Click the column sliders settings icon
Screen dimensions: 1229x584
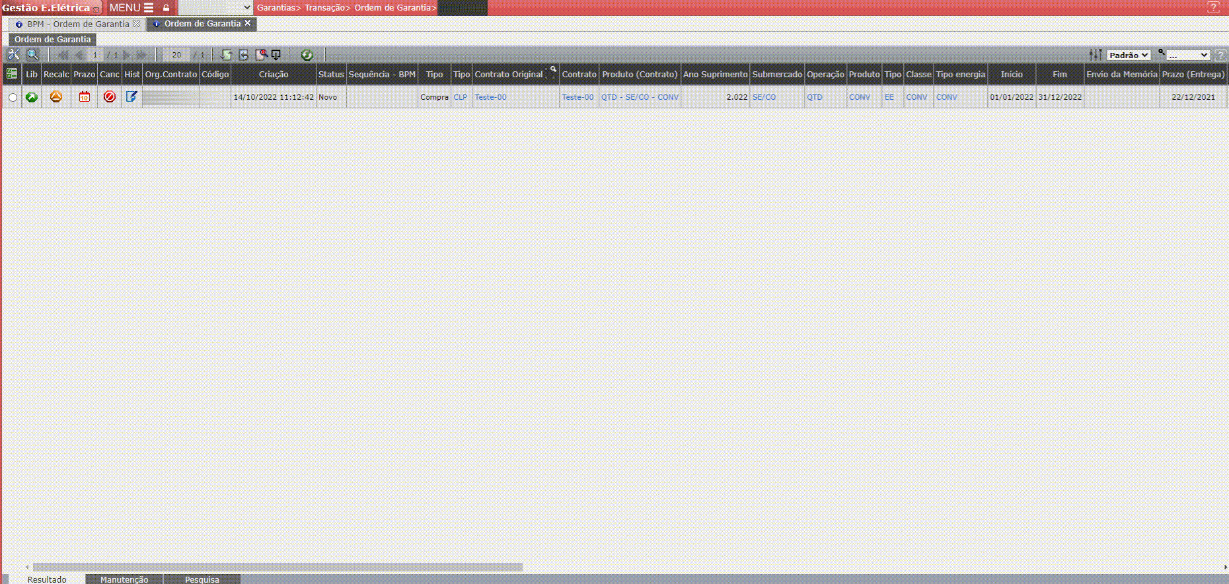(x=1096, y=55)
